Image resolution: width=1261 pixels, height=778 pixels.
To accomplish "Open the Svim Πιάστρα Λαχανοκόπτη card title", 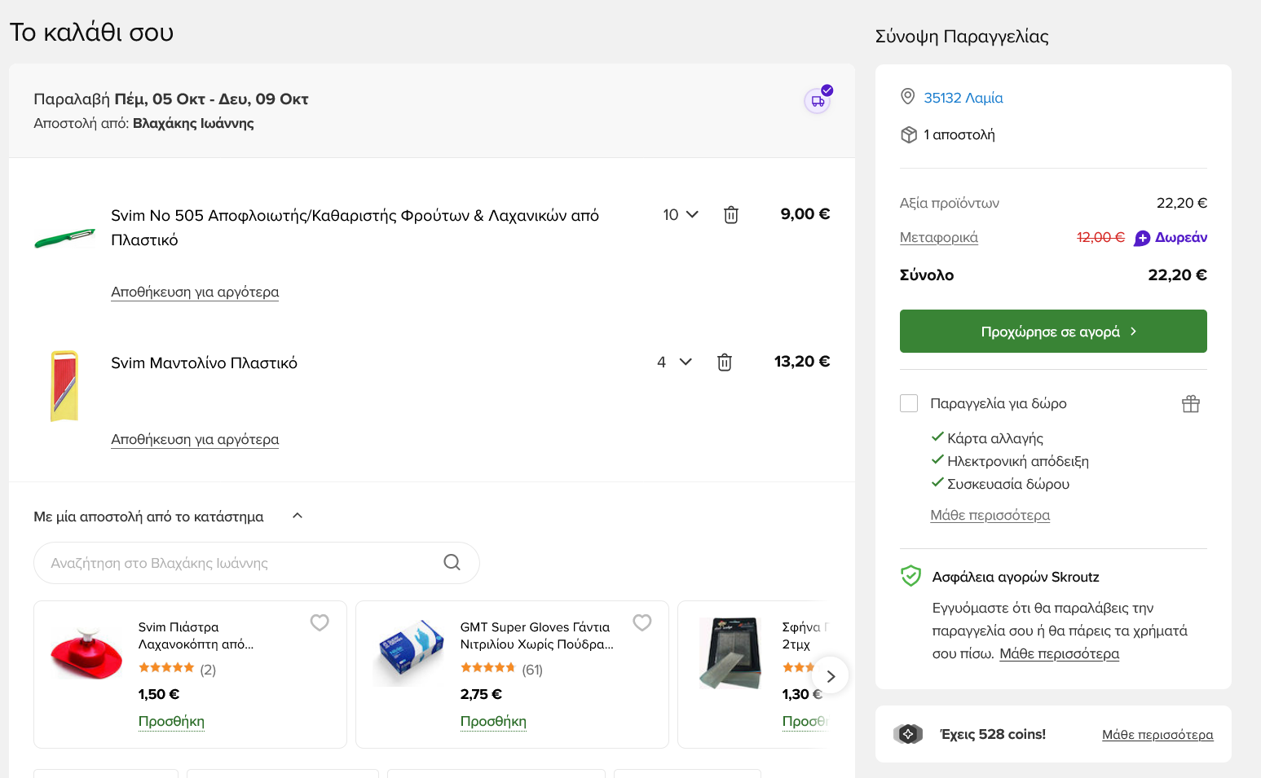I will click(x=196, y=635).
